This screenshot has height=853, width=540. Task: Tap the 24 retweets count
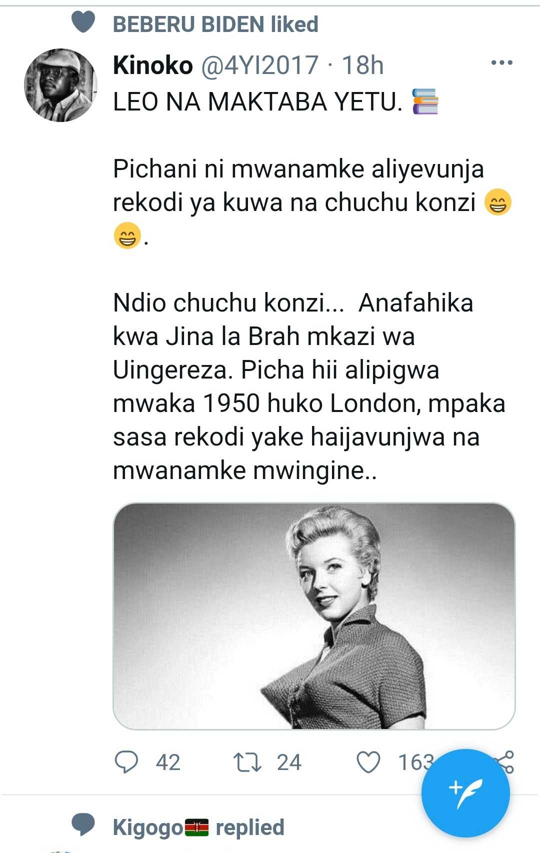pos(289,762)
